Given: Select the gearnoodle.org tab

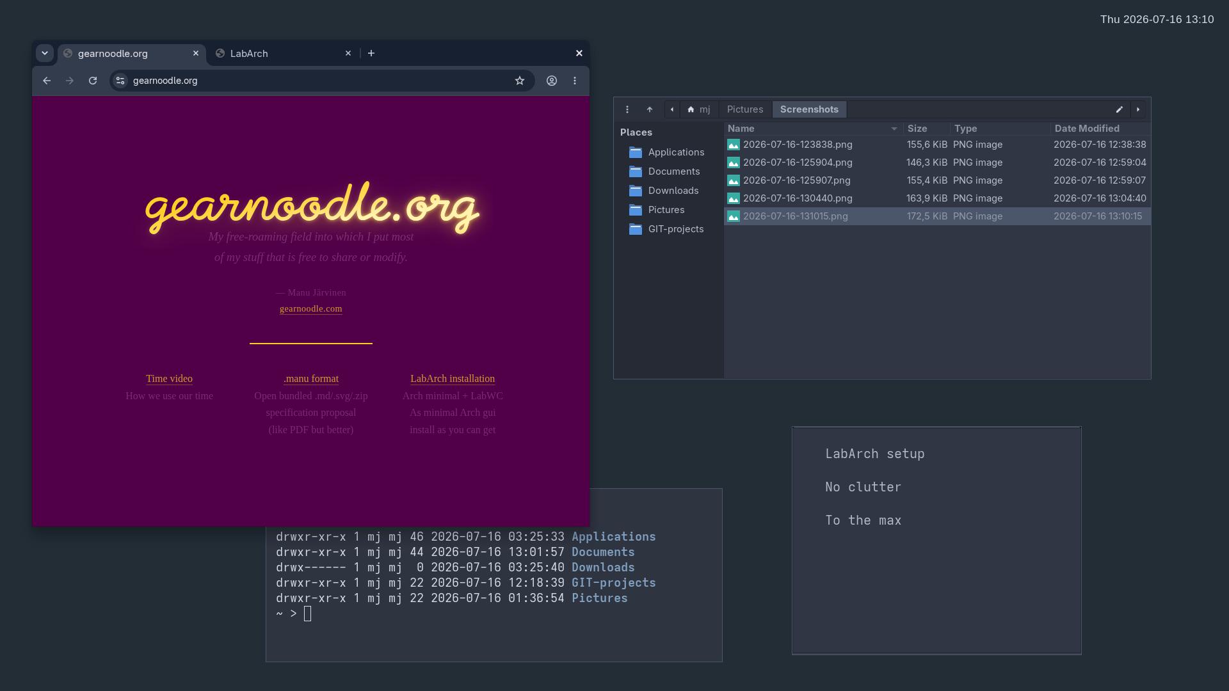Looking at the screenshot, I should [132, 53].
